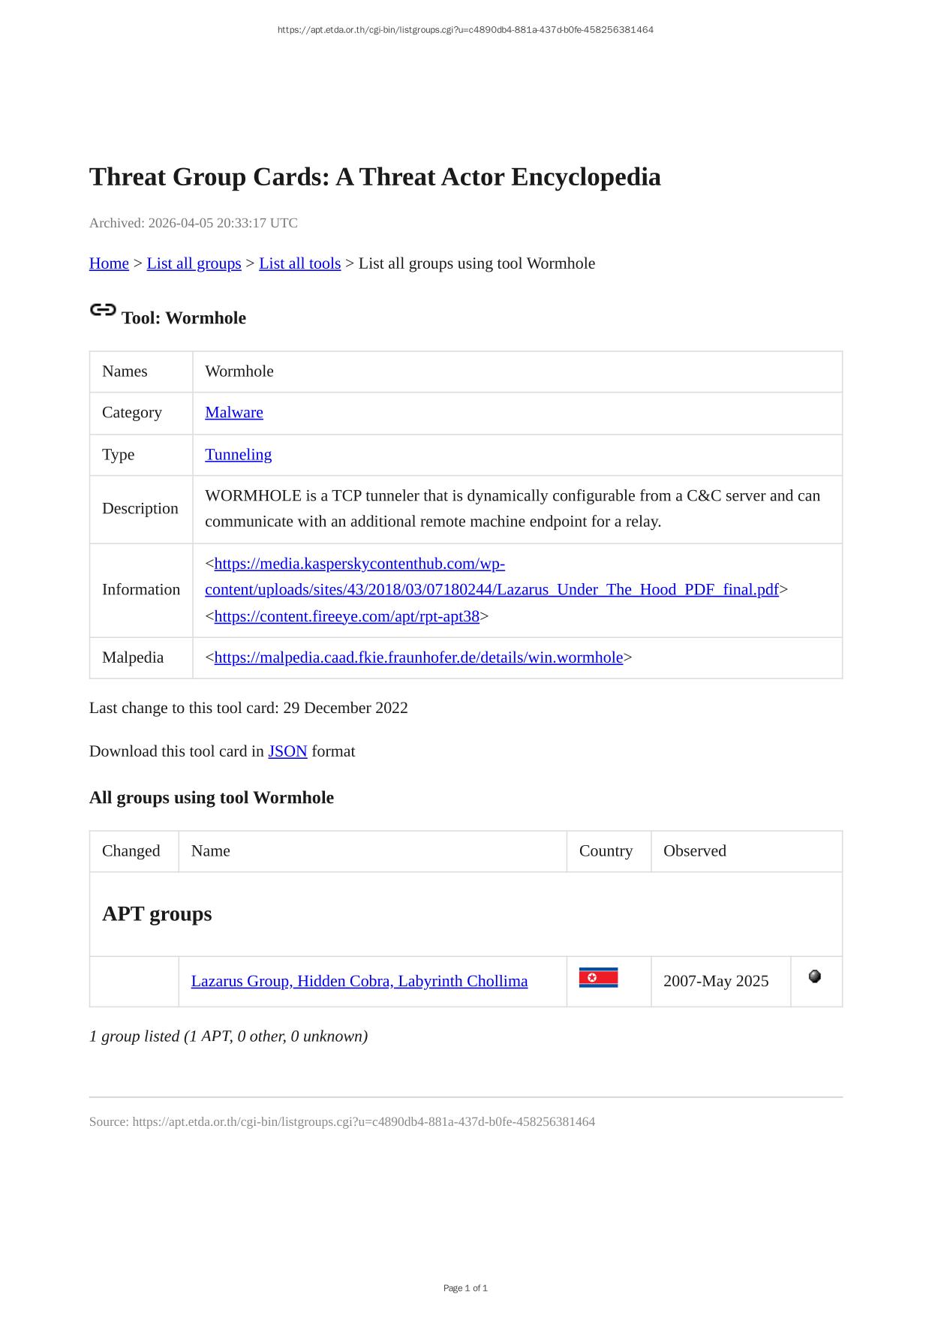932x1318 pixels.
Task: Open the Lazarus Group, Hidden Cobra entry
Action: pyautogui.click(x=359, y=981)
